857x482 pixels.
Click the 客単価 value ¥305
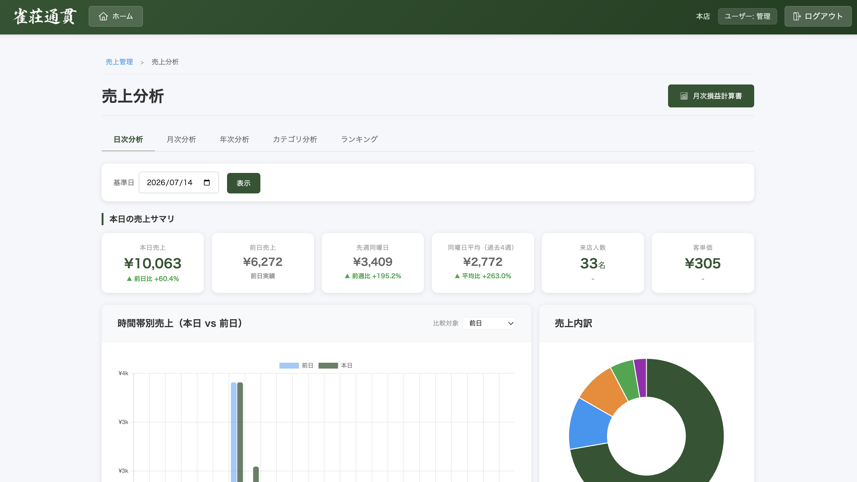703,264
